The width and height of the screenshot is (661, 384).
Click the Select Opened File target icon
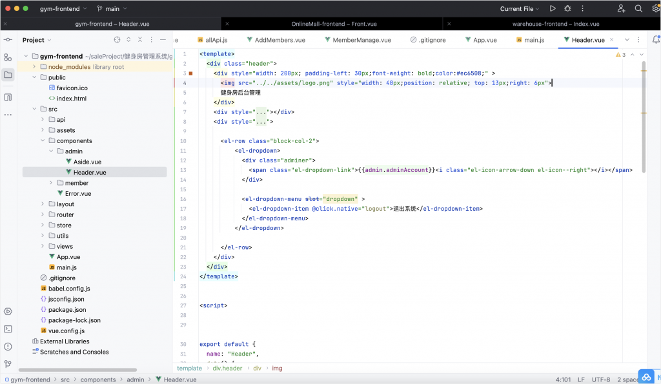point(117,40)
